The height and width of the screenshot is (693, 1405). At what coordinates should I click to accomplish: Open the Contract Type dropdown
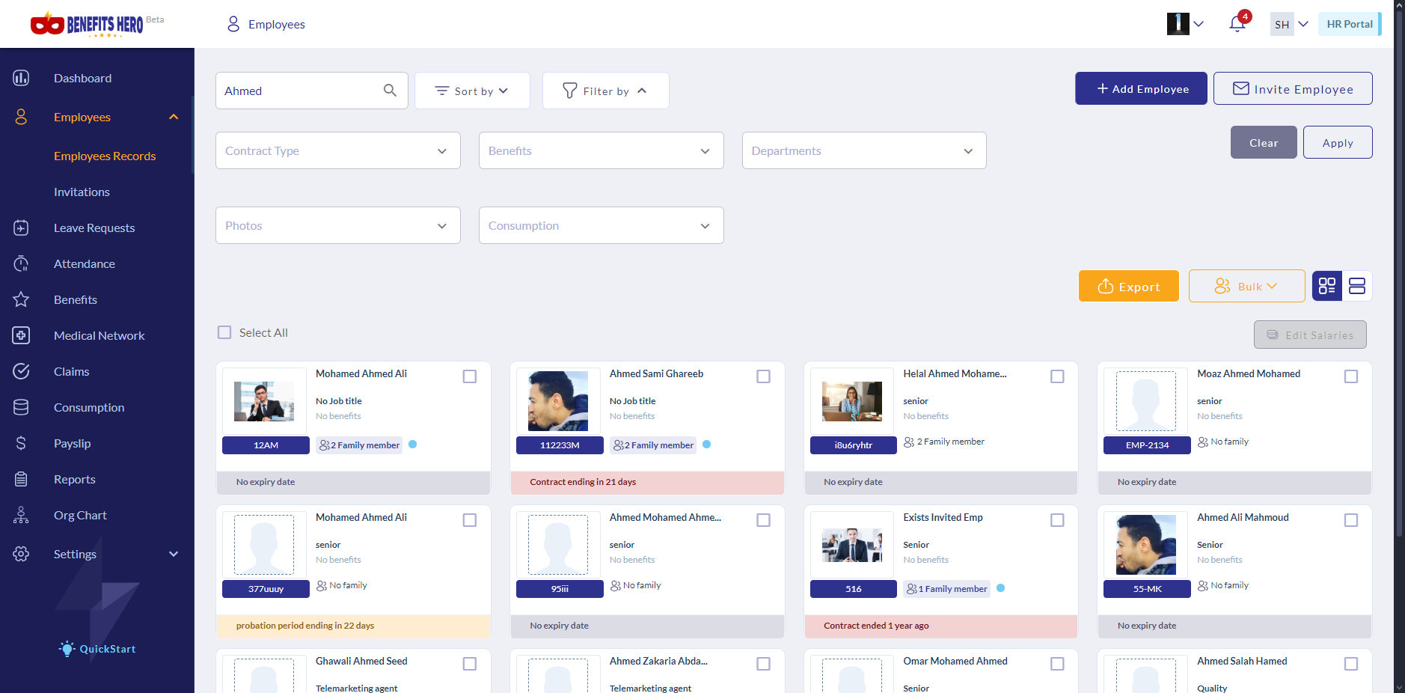click(x=337, y=150)
